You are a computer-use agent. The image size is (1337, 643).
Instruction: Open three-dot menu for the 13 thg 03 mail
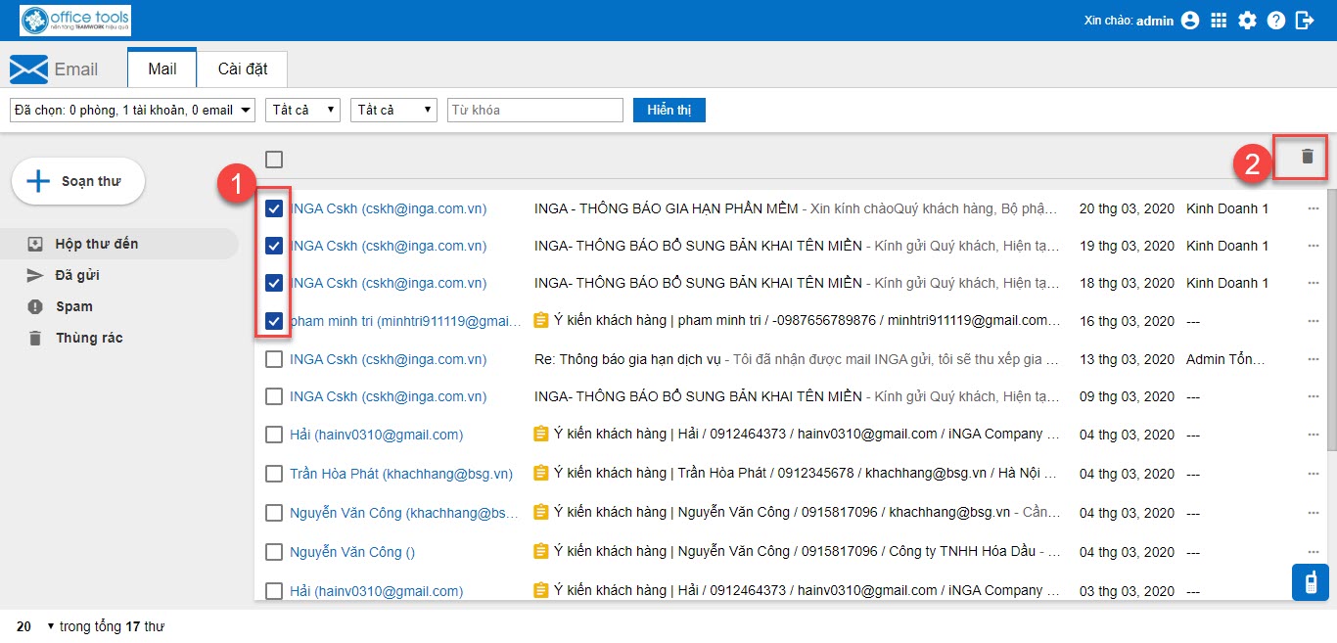click(x=1313, y=359)
